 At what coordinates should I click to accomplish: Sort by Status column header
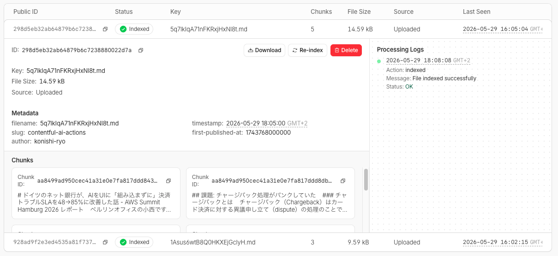[124, 12]
